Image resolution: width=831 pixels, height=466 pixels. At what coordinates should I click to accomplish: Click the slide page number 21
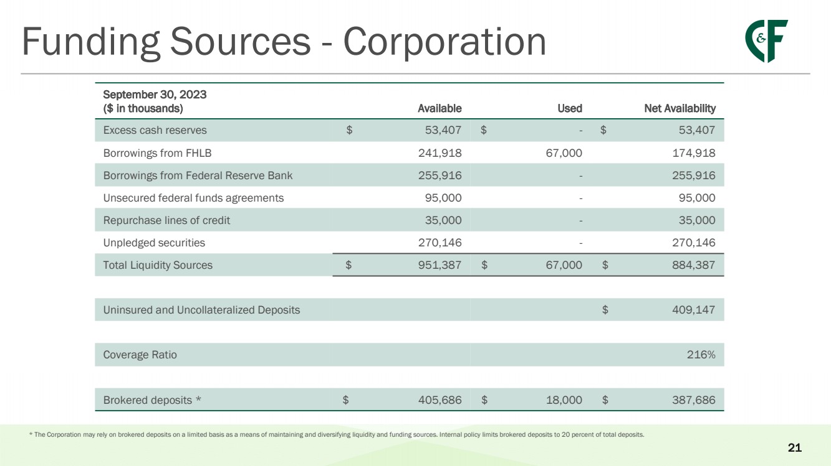click(794, 447)
